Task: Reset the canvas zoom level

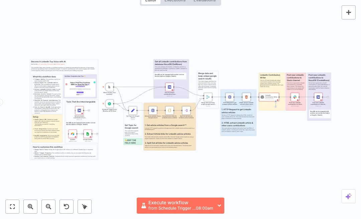Action: (67, 207)
